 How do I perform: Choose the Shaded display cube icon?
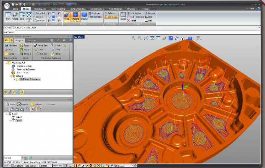84,16
